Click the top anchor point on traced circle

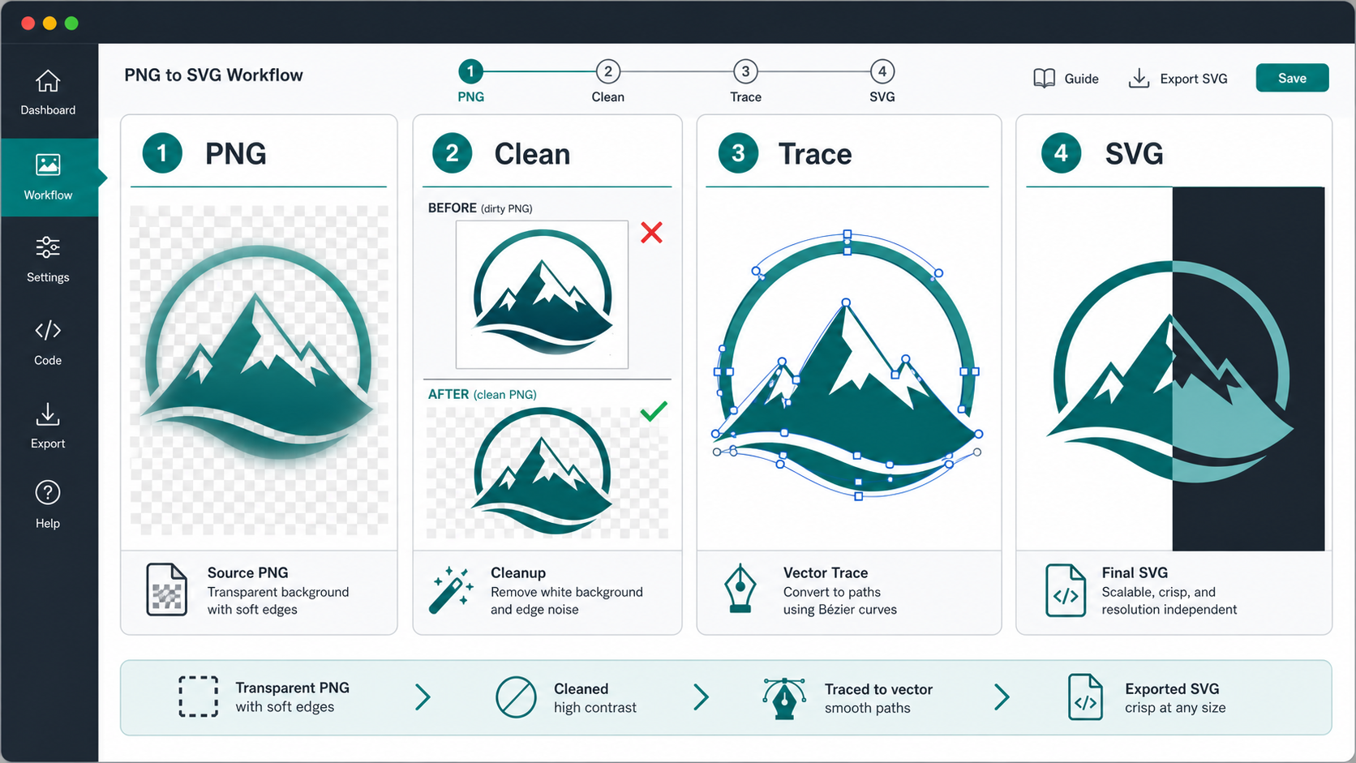click(x=847, y=235)
